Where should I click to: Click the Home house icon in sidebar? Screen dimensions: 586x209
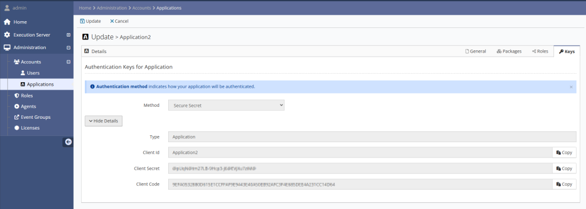point(7,22)
